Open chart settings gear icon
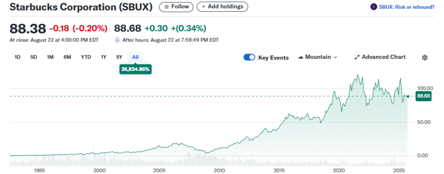This screenshot has height=174, width=444. 425,58
